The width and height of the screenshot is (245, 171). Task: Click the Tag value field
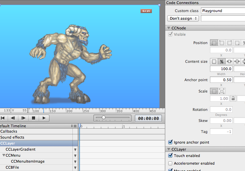click(221, 132)
